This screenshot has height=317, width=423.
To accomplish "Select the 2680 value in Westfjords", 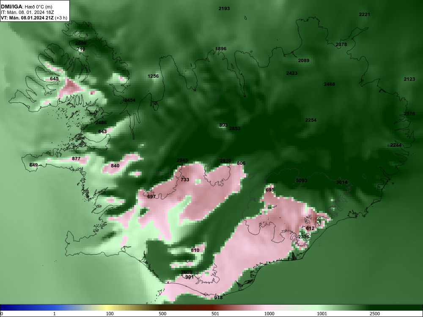I will point(81,44).
